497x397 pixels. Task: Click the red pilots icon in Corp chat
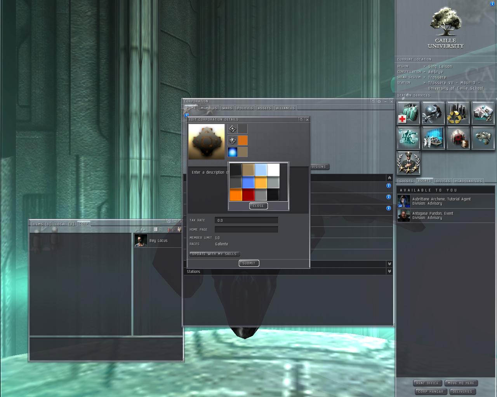coord(169,230)
